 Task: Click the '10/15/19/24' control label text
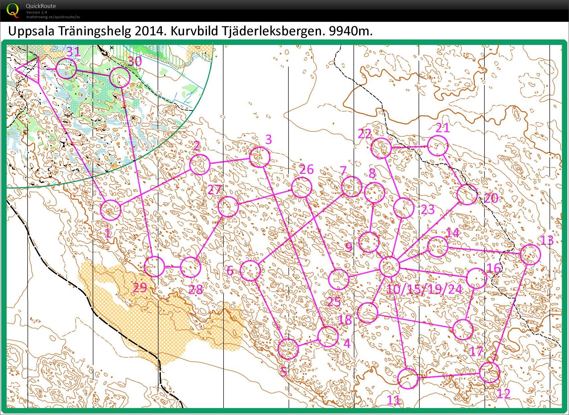[x=424, y=290]
